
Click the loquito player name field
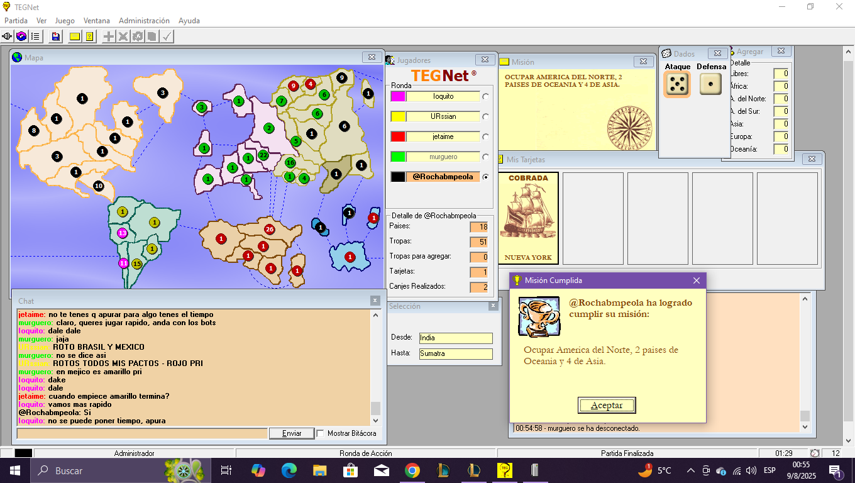pos(443,96)
